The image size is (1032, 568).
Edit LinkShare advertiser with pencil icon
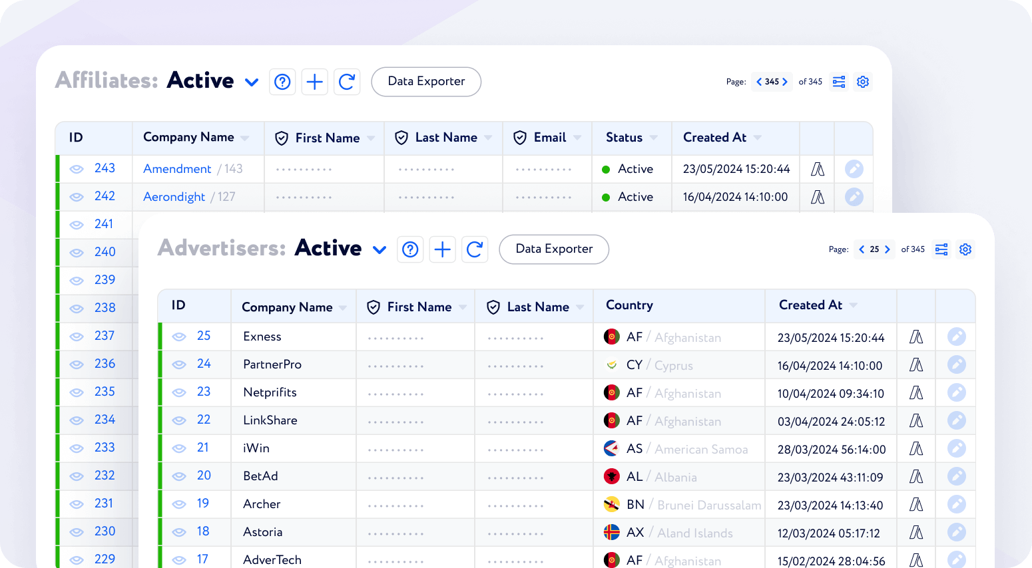pos(957,420)
